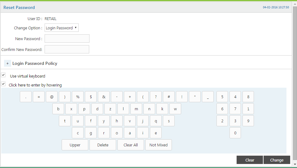Click the New Password input field
297x168 pixels.
pos(67,39)
